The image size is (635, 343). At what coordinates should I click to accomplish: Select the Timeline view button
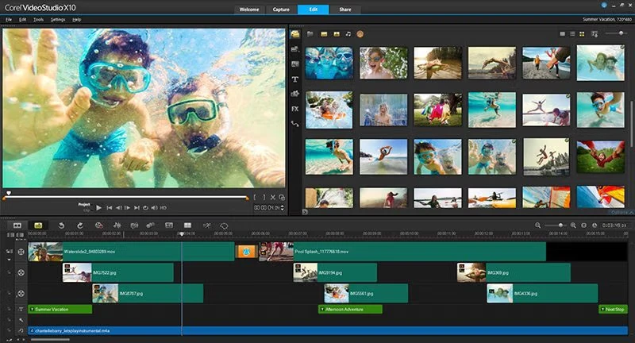(37, 225)
